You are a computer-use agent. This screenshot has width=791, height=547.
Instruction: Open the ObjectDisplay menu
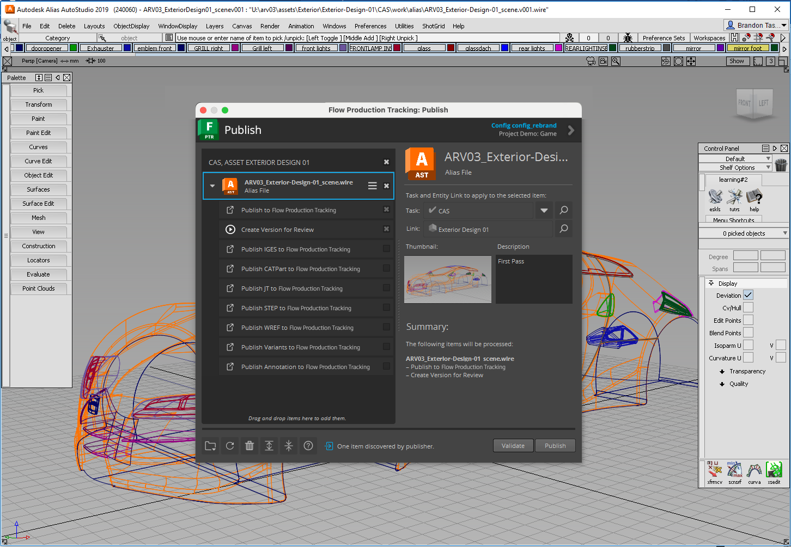pos(131,26)
